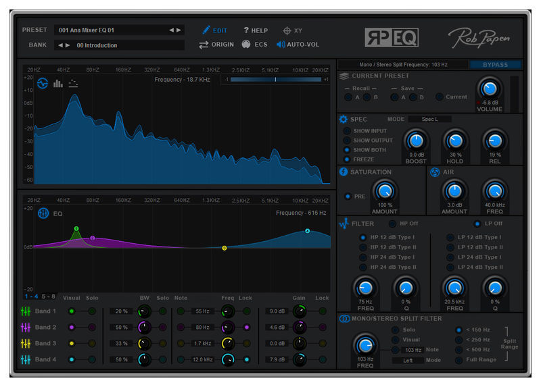Screen dimensions: 541x387
Task: Open the 103 Hz Note field
Action: click(x=413, y=350)
